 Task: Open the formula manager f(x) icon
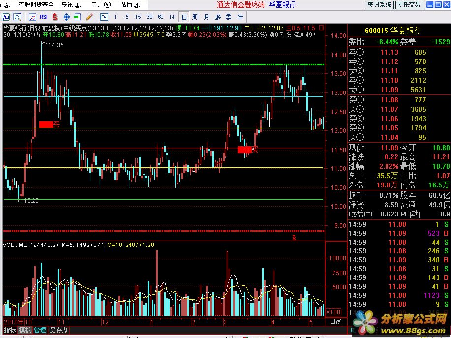point(6,17)
